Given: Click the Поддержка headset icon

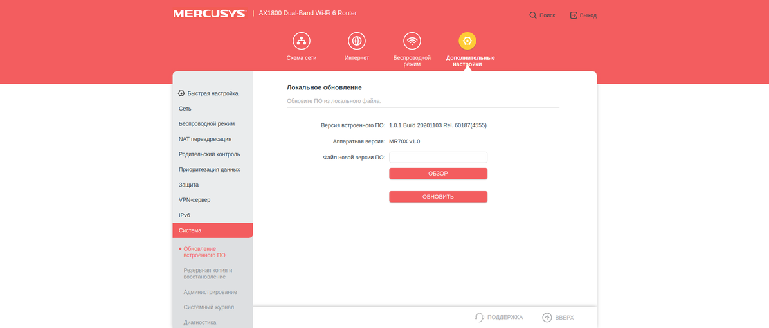Looking at the screenshot, I should click(479, 317).
